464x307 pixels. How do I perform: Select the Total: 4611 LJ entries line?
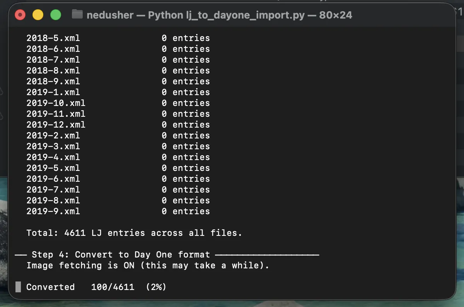(x=134, y=233)
